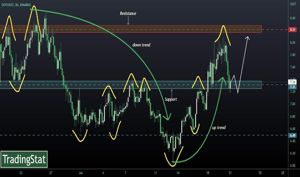
Task: Select the Resistance text annotation
Action: pos(128,14)
